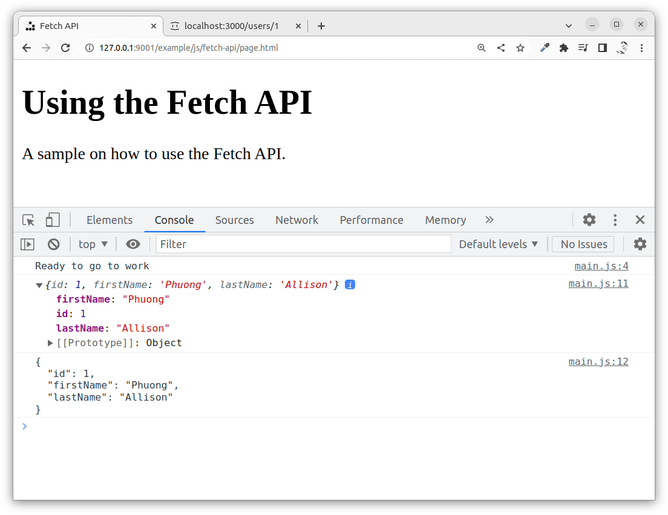Open the browser extensions puzzle icon
668x515 pixels.
(564, 48)
